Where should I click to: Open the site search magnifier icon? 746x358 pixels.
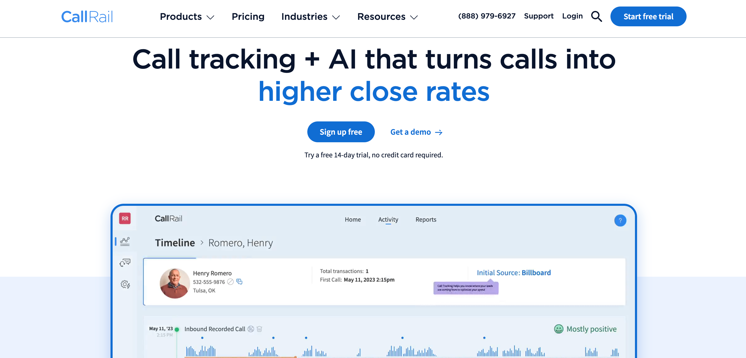coord(596,16)
